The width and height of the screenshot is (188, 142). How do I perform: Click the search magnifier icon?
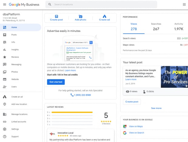50,5
